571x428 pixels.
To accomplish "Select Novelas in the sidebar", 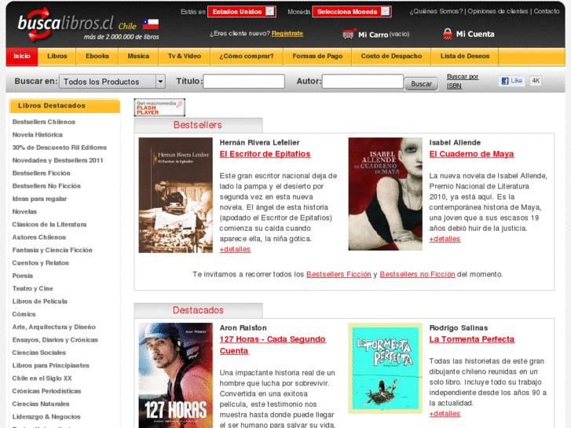I will [x=24, y=211].
